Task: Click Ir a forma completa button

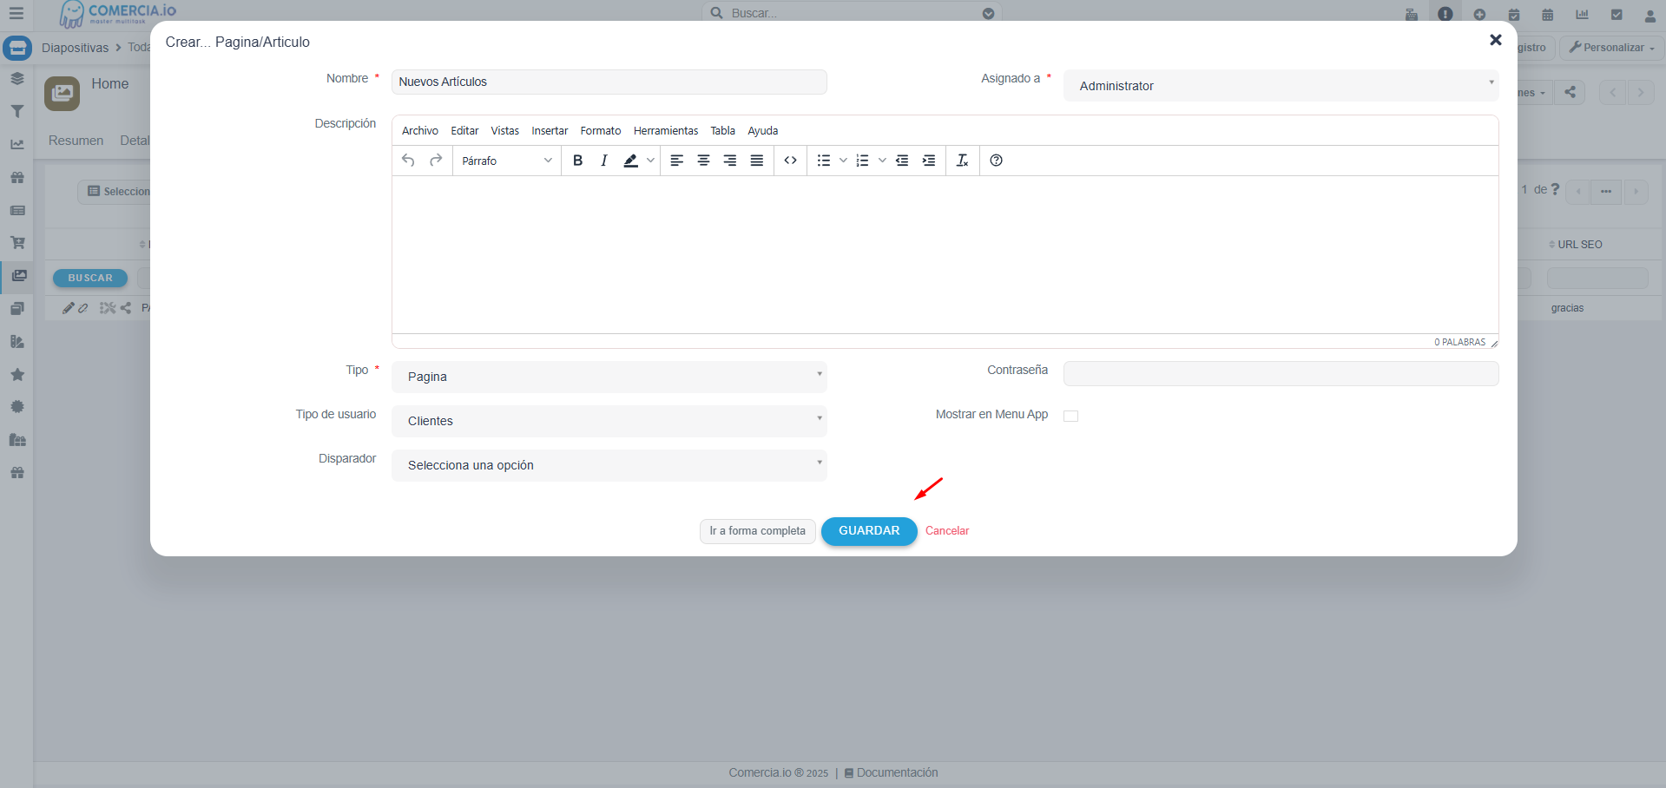Action: click(x=757, y=531)
